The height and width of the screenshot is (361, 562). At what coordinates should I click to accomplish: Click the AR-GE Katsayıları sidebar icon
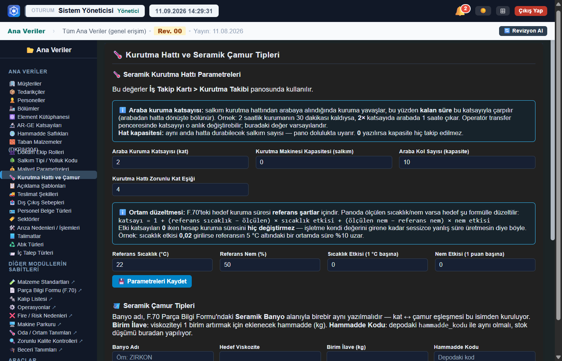point(12,125)
